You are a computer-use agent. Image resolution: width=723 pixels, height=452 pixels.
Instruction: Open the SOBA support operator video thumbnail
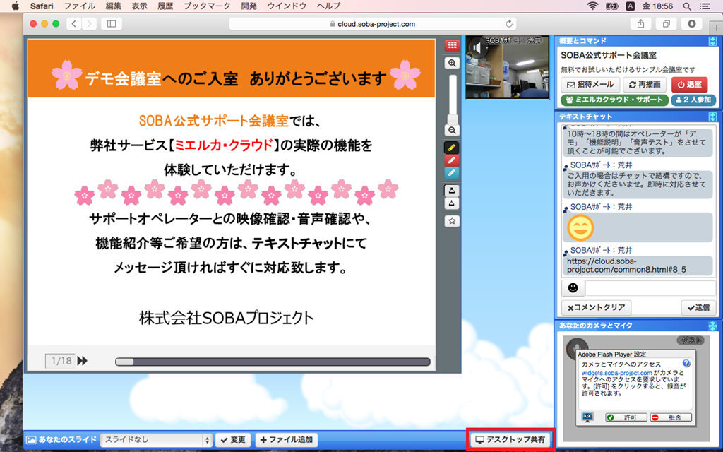click(x=507, y=67)
